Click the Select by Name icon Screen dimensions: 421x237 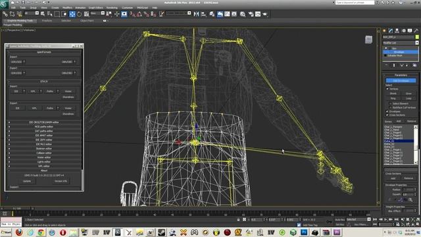50,14
